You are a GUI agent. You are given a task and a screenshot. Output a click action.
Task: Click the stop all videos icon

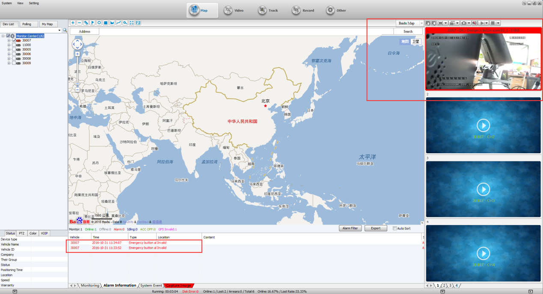point(493,23)
